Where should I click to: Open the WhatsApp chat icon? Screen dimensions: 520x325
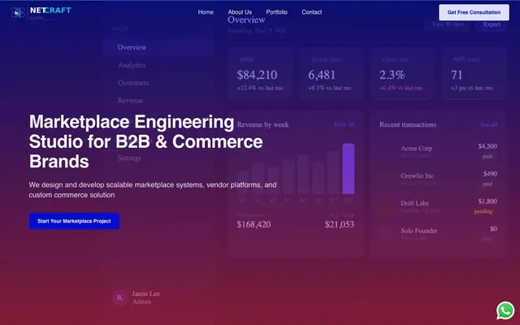(505, 310)
